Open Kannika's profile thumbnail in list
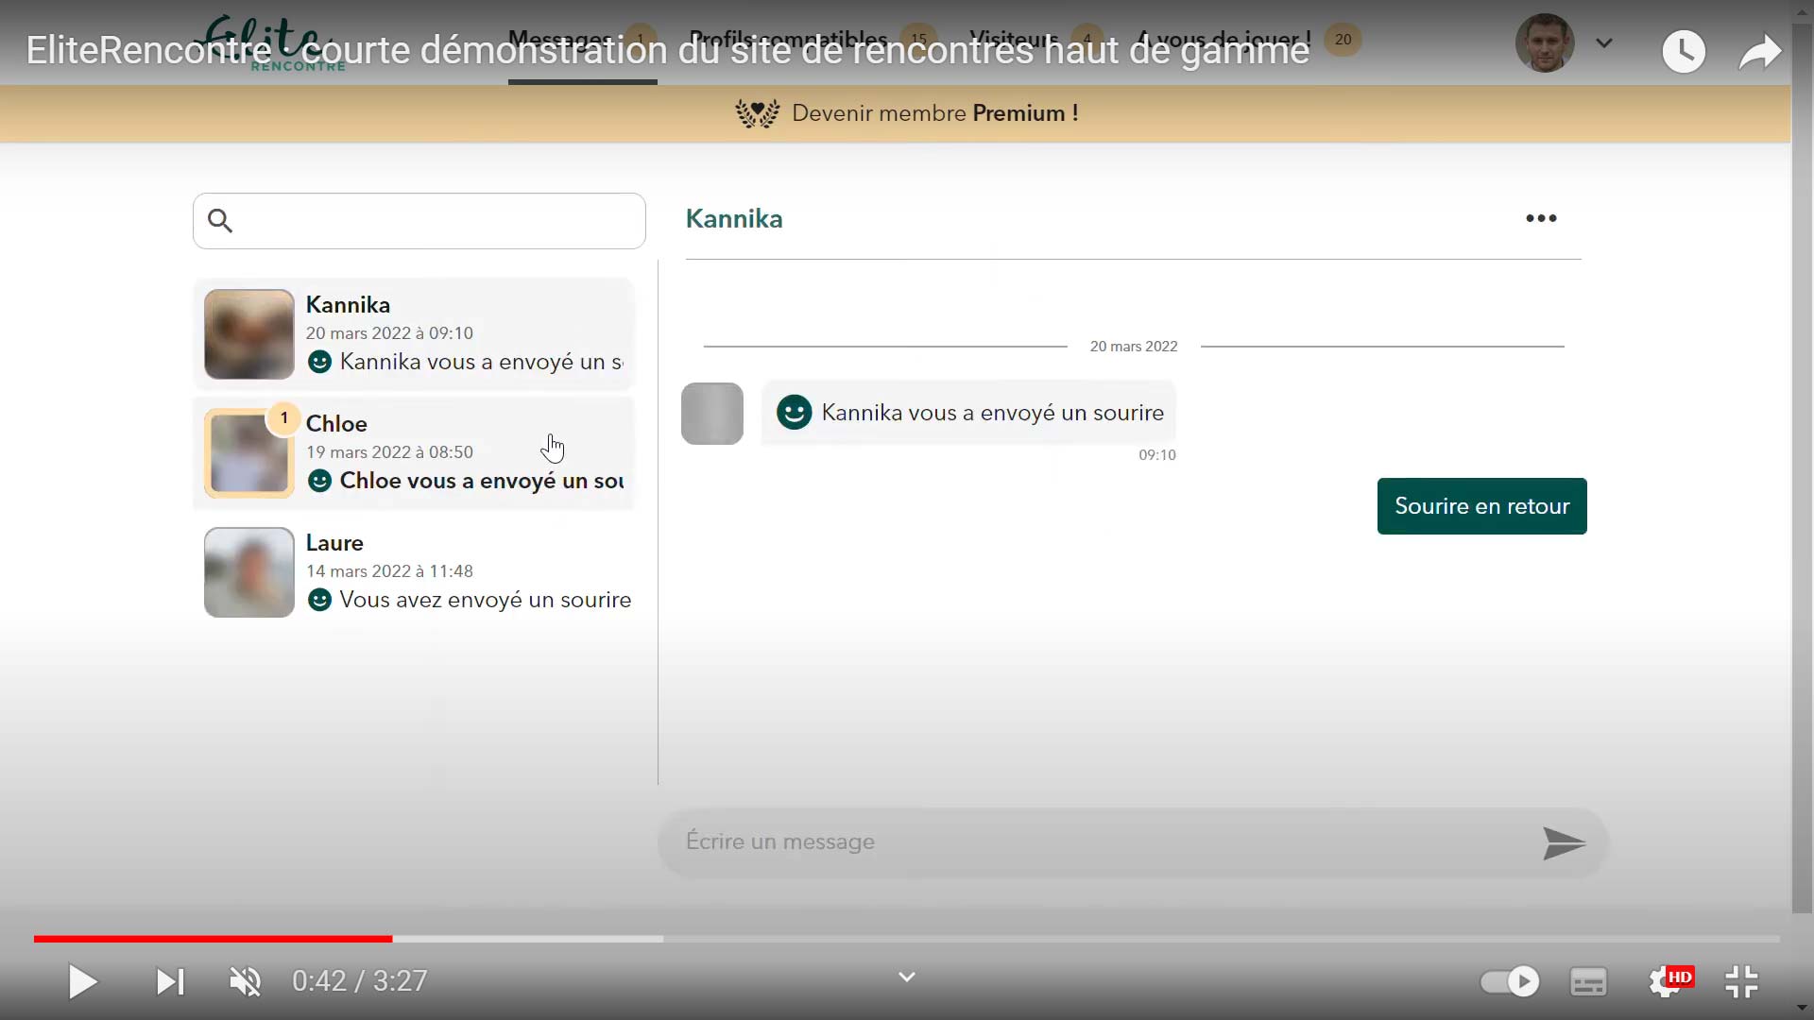The image size is (1814, 1020). [x=249, y=334]
